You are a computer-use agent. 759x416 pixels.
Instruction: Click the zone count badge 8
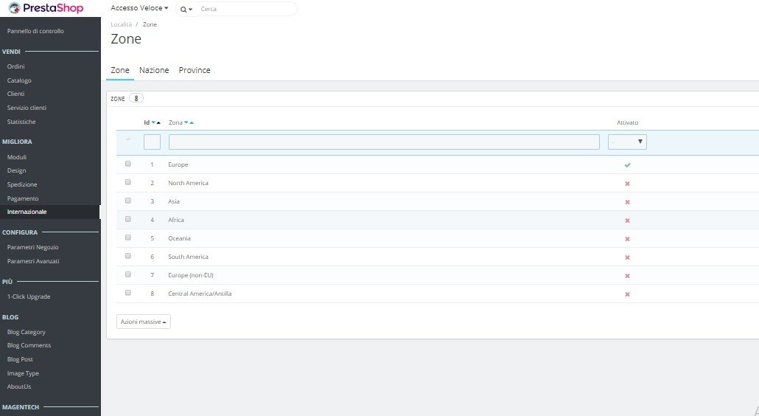coord(136,98)
